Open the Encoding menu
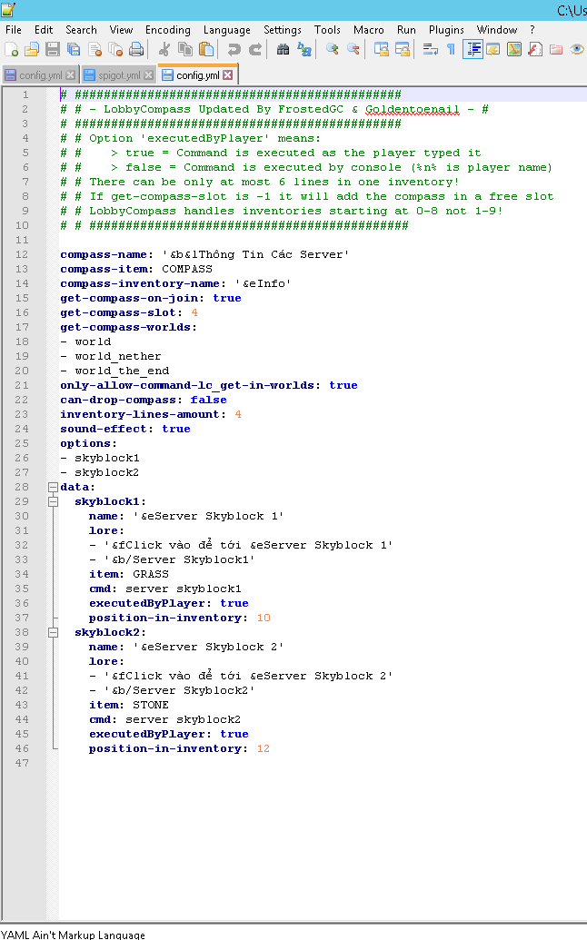This screenshot has width=587, height=940. coord(168,30)
